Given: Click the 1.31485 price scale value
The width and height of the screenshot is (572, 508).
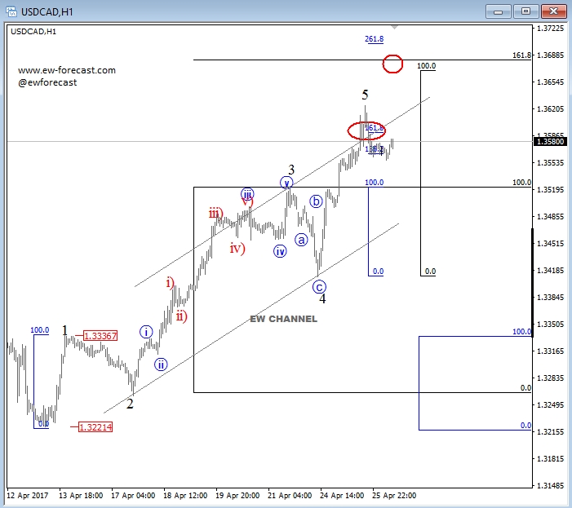Looking at the screenshot, I should click(x=550, y=485).
